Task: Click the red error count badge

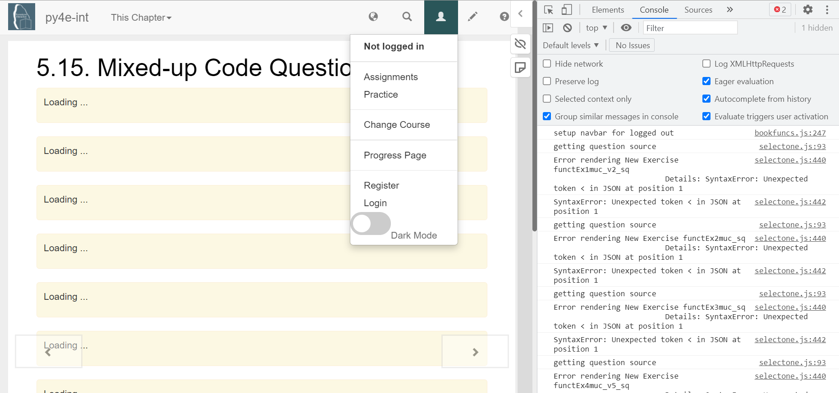Action: [x=780, y=9]
